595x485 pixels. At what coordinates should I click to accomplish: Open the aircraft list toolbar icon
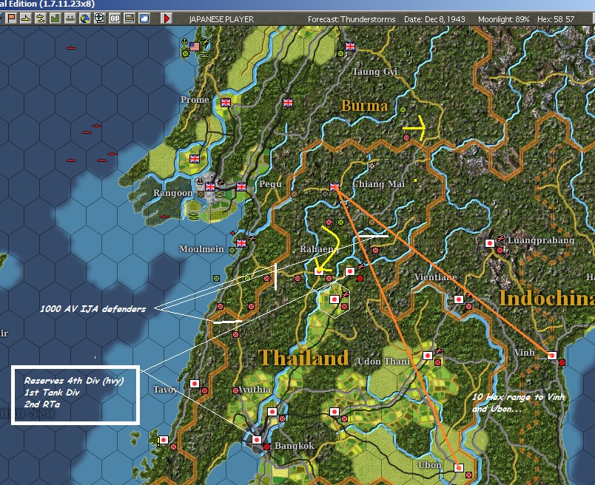pos(41,18)
